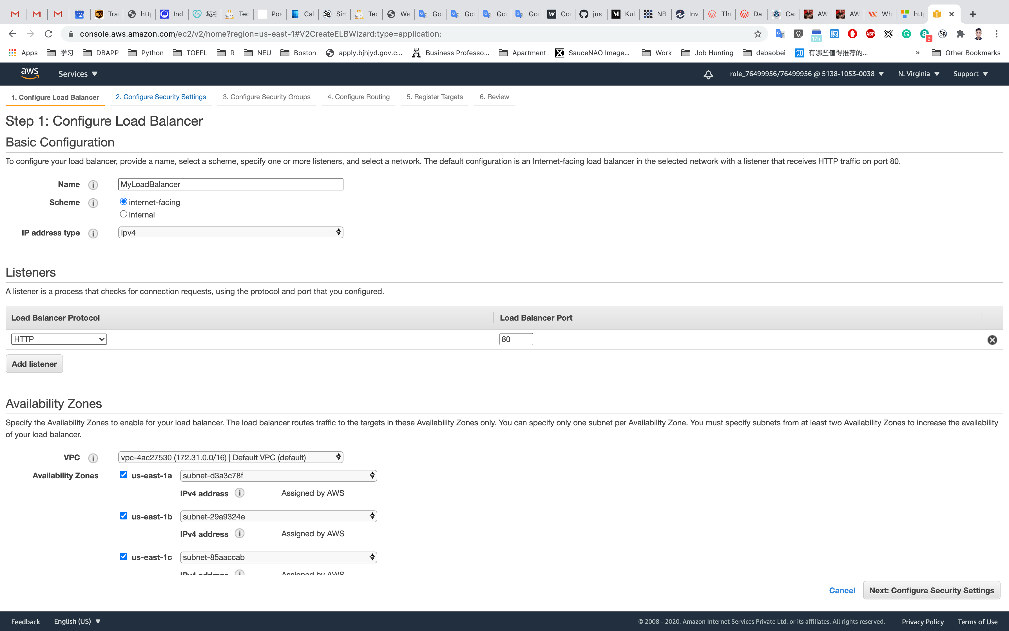Click the info icon next to Name
The image size is (1009, 631).
[x=93, y=185]
